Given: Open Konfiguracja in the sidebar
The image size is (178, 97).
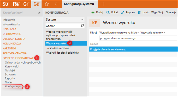Looking at the screenshot, I should (13, 86).
